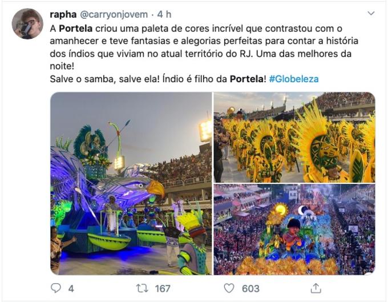Open the aerial parade float photo
The height and width of the screenshot is (302, 388).
point(294,229)
